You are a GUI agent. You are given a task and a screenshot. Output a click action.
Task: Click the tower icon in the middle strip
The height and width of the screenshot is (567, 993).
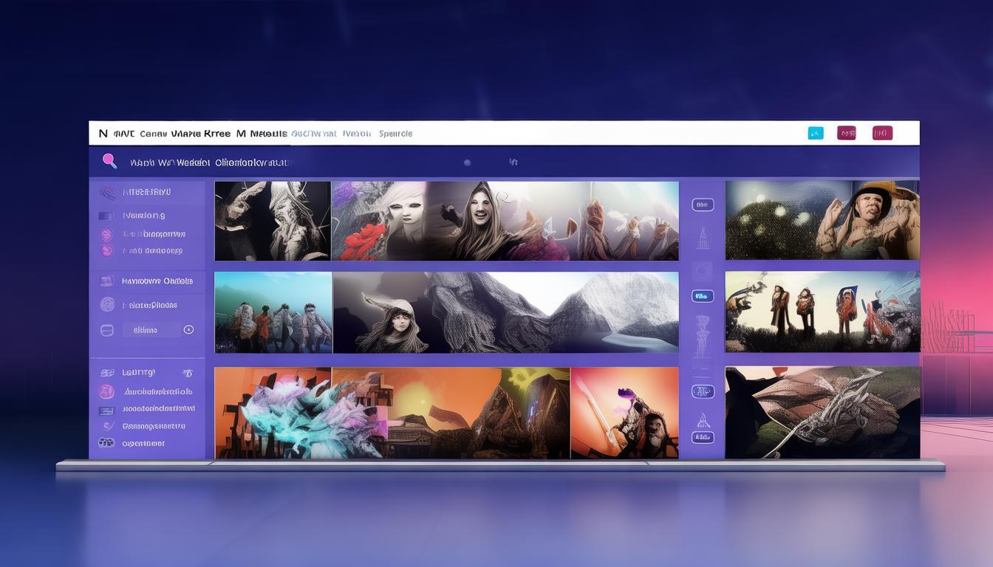click(703, 238)
